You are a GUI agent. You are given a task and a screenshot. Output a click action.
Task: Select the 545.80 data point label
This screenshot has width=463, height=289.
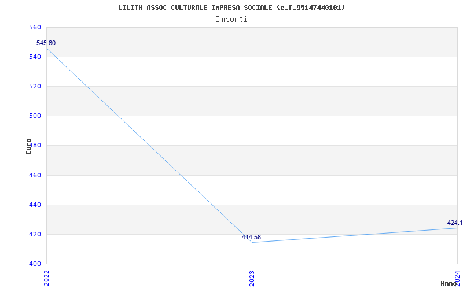[46, 43]
